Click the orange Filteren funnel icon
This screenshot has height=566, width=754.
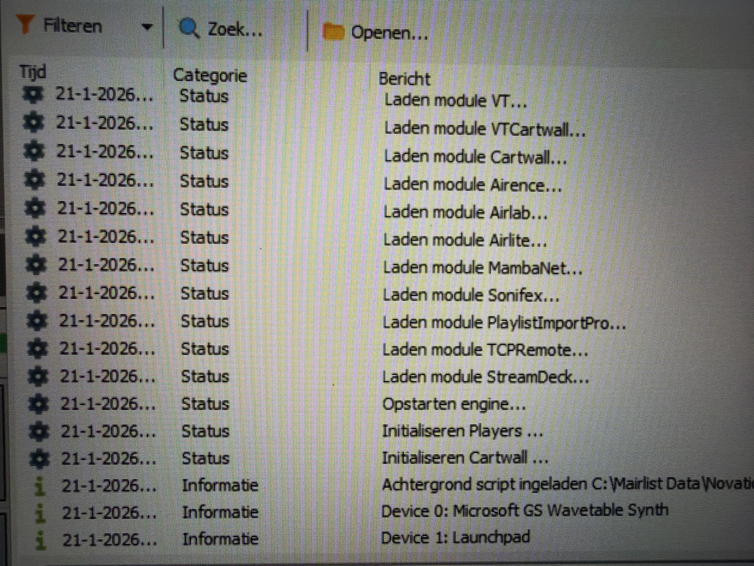coord(25,24)
